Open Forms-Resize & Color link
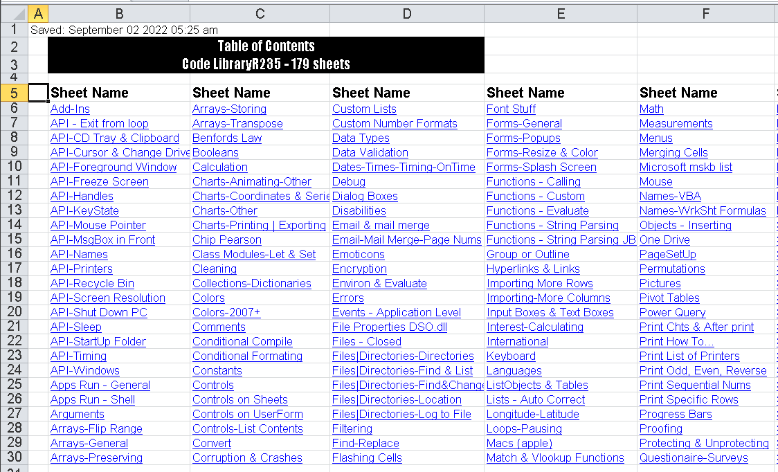778x472 pixels. point(543,153)
